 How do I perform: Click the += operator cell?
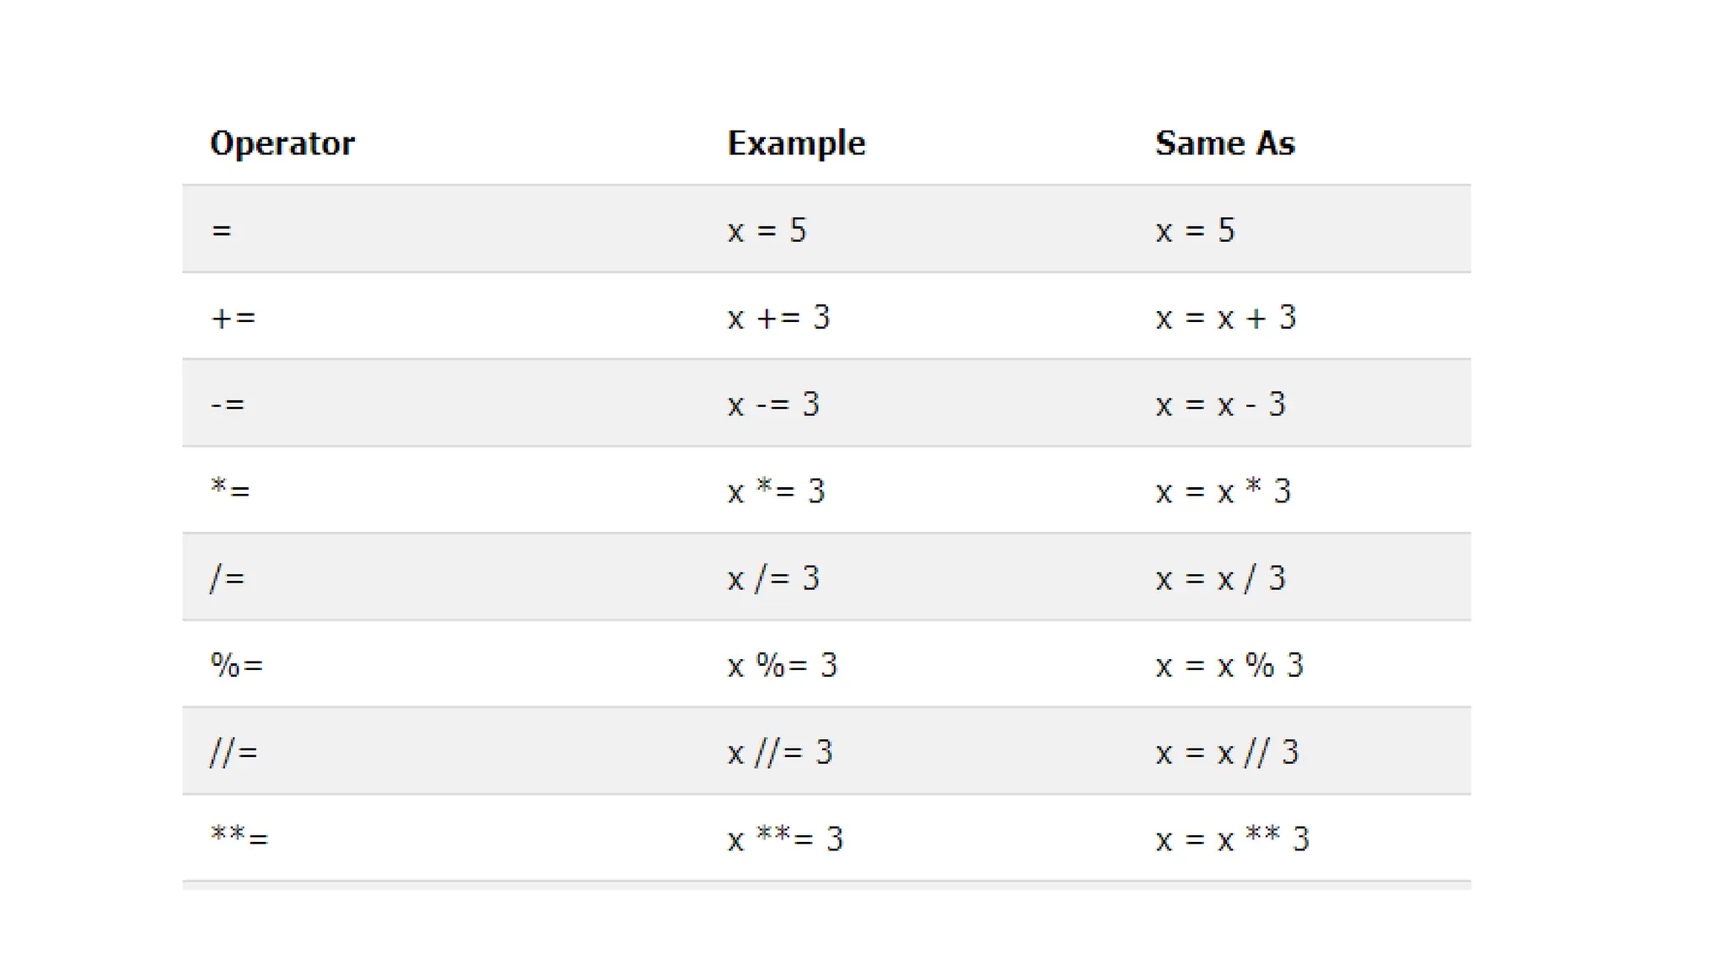click(x=233, y=318)
